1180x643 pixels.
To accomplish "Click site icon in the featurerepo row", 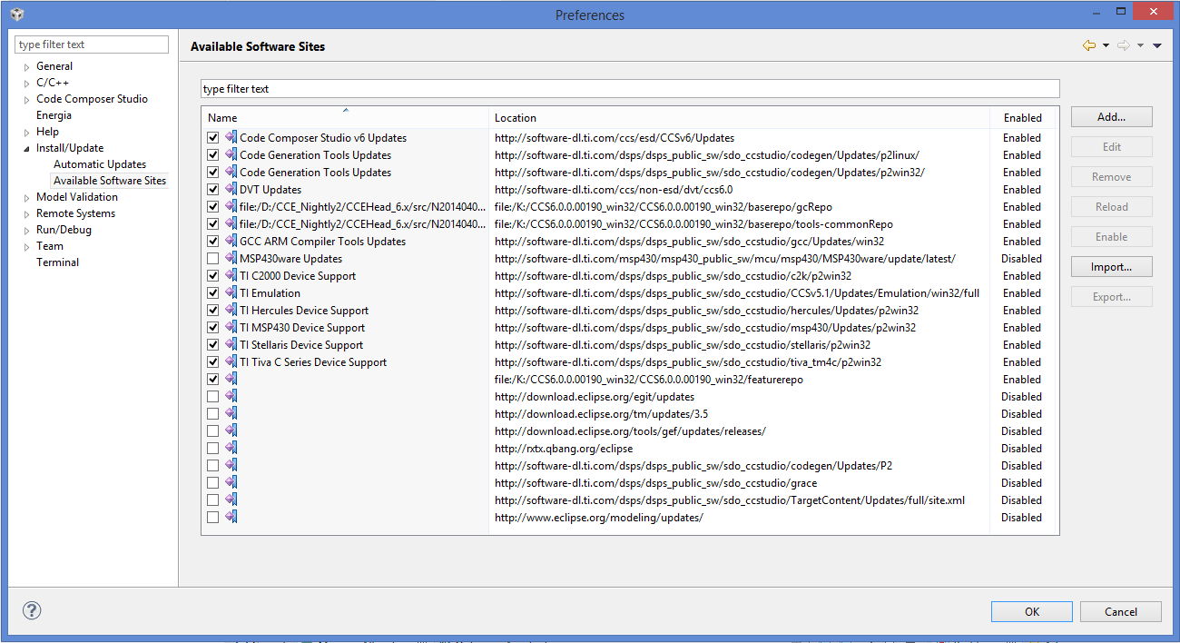I will pyautogui.click(x=231, y=380).
